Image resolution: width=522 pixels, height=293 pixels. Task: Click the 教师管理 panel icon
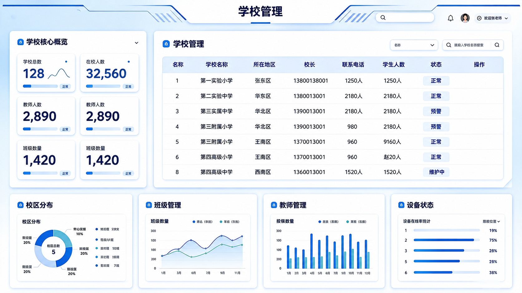pos(274,205)
